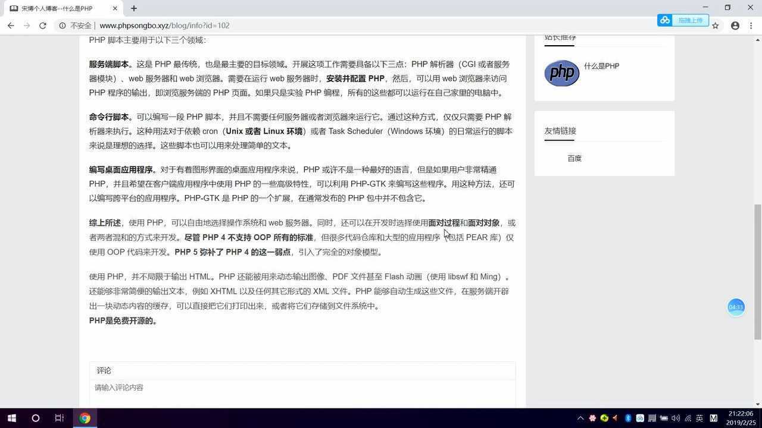This screenshot has width=762, height=428.
Task: Click the Baidu cloud tray icon
Action: 640,418
